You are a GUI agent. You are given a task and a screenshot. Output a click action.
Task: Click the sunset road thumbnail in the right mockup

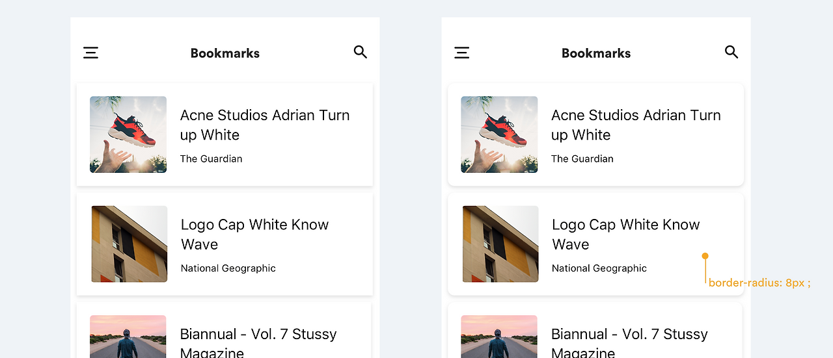499,337
